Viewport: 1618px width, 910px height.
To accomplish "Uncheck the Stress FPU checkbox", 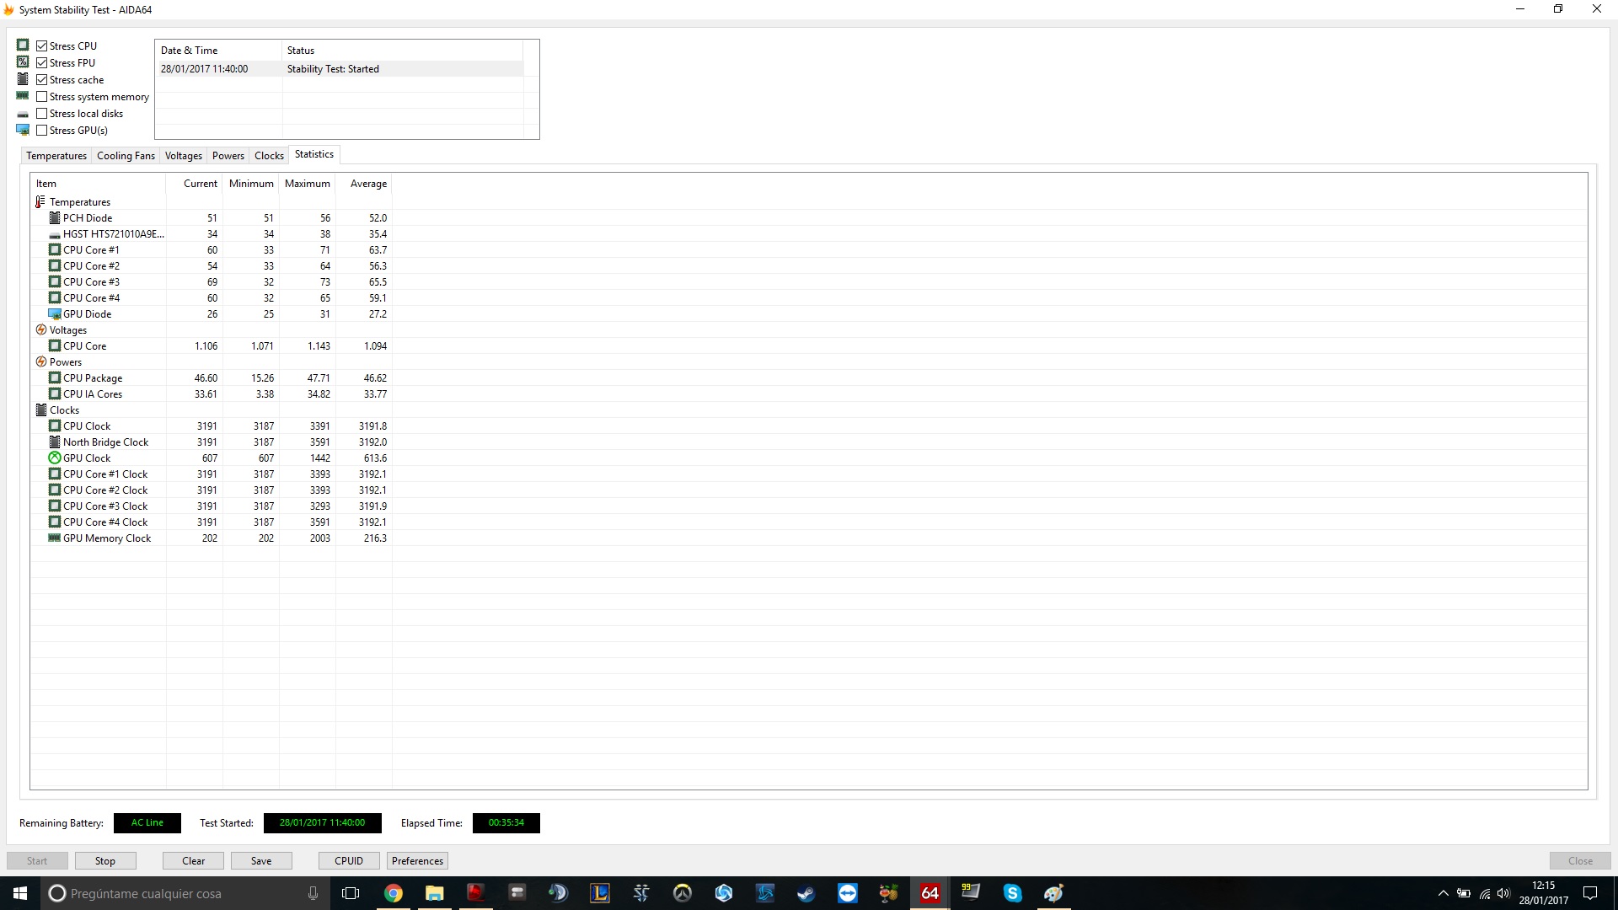I will point(41,62).
